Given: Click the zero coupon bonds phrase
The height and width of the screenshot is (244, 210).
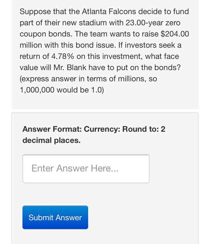Looking at the screenshot, I should [x=100, y=28].
